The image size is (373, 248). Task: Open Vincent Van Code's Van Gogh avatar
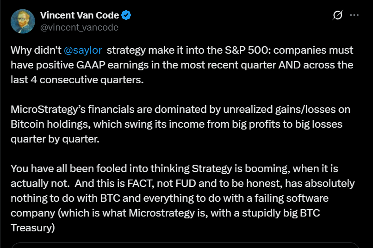click(23, 21)
